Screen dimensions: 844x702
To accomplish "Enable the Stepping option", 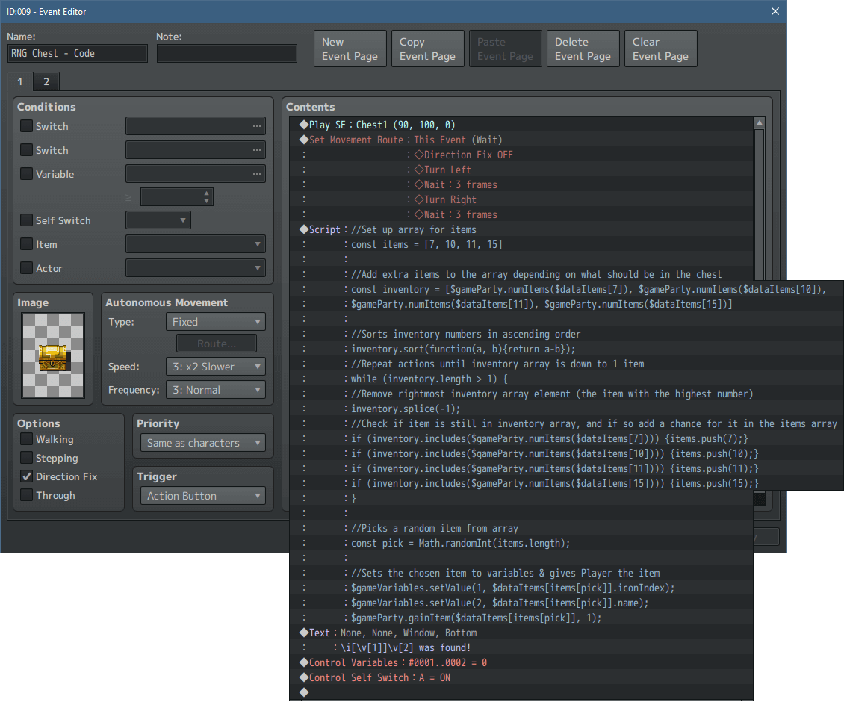I will click(26, 458).
